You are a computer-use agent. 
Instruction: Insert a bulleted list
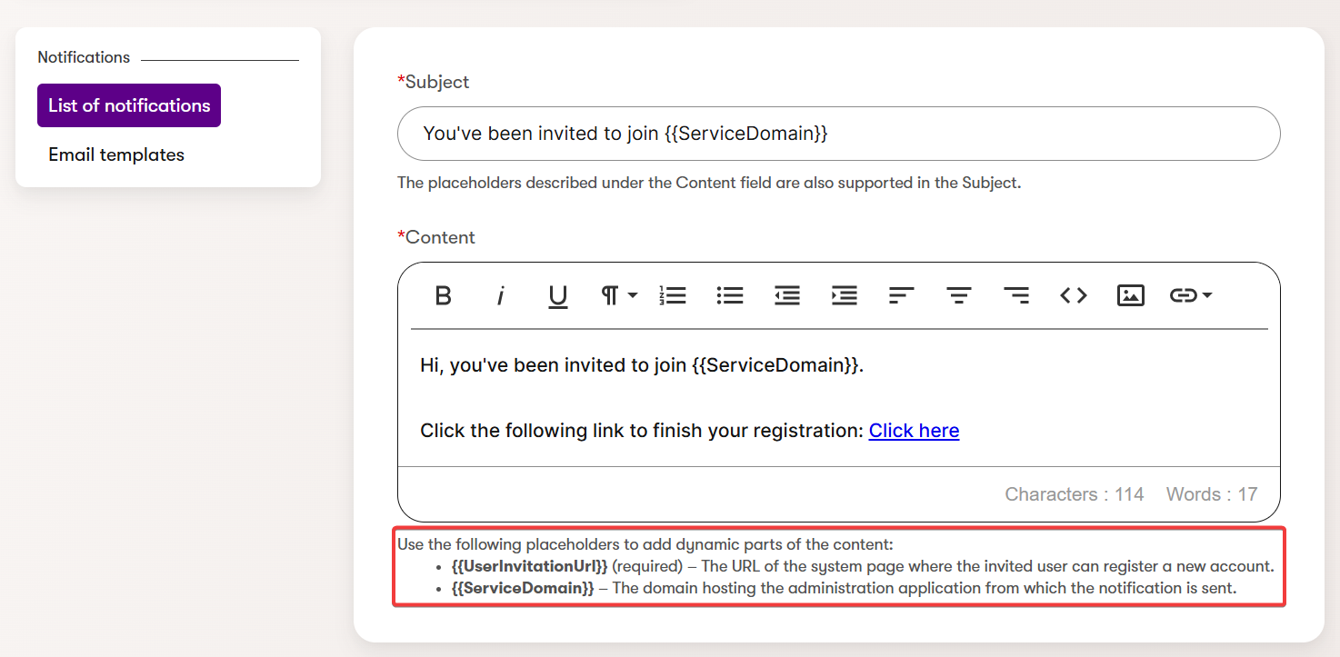pos(730,295)
